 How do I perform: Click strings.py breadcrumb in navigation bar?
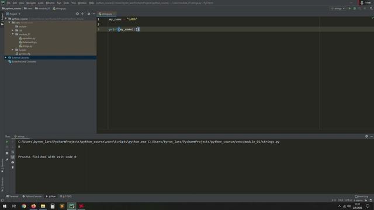tap(60, 8)
